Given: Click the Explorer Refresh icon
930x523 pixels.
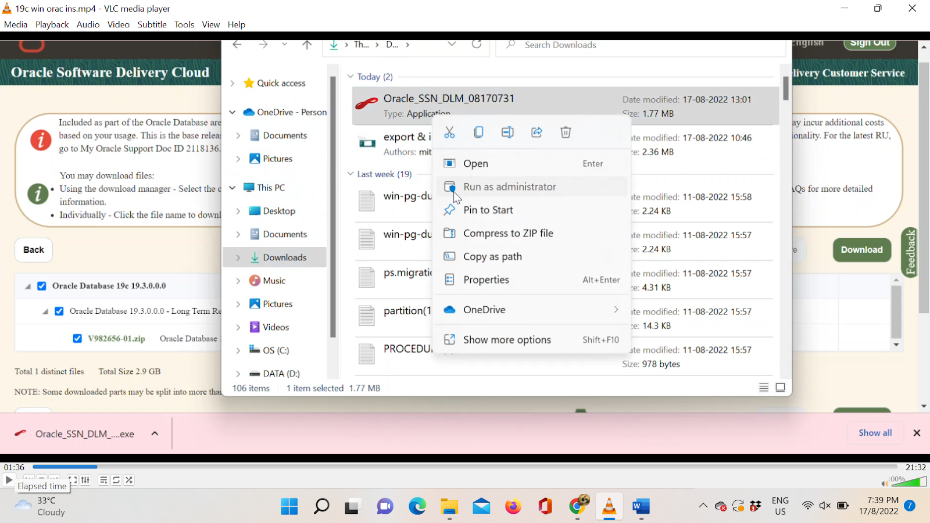Looking at the screenshot, I should coord(477,45).
